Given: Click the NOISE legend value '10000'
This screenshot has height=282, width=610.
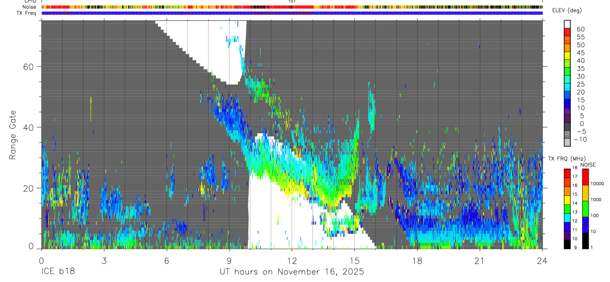Looking at the screenshot, I should tap(598, 184).
